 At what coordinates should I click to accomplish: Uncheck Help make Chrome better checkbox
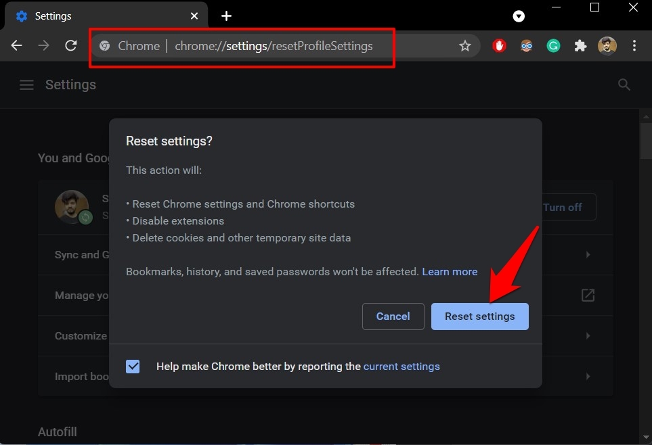pyautogui.click(x=133, y=367)
